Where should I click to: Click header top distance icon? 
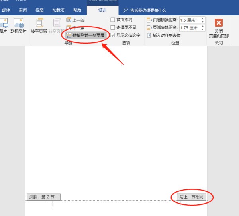(x=149, y=20)
